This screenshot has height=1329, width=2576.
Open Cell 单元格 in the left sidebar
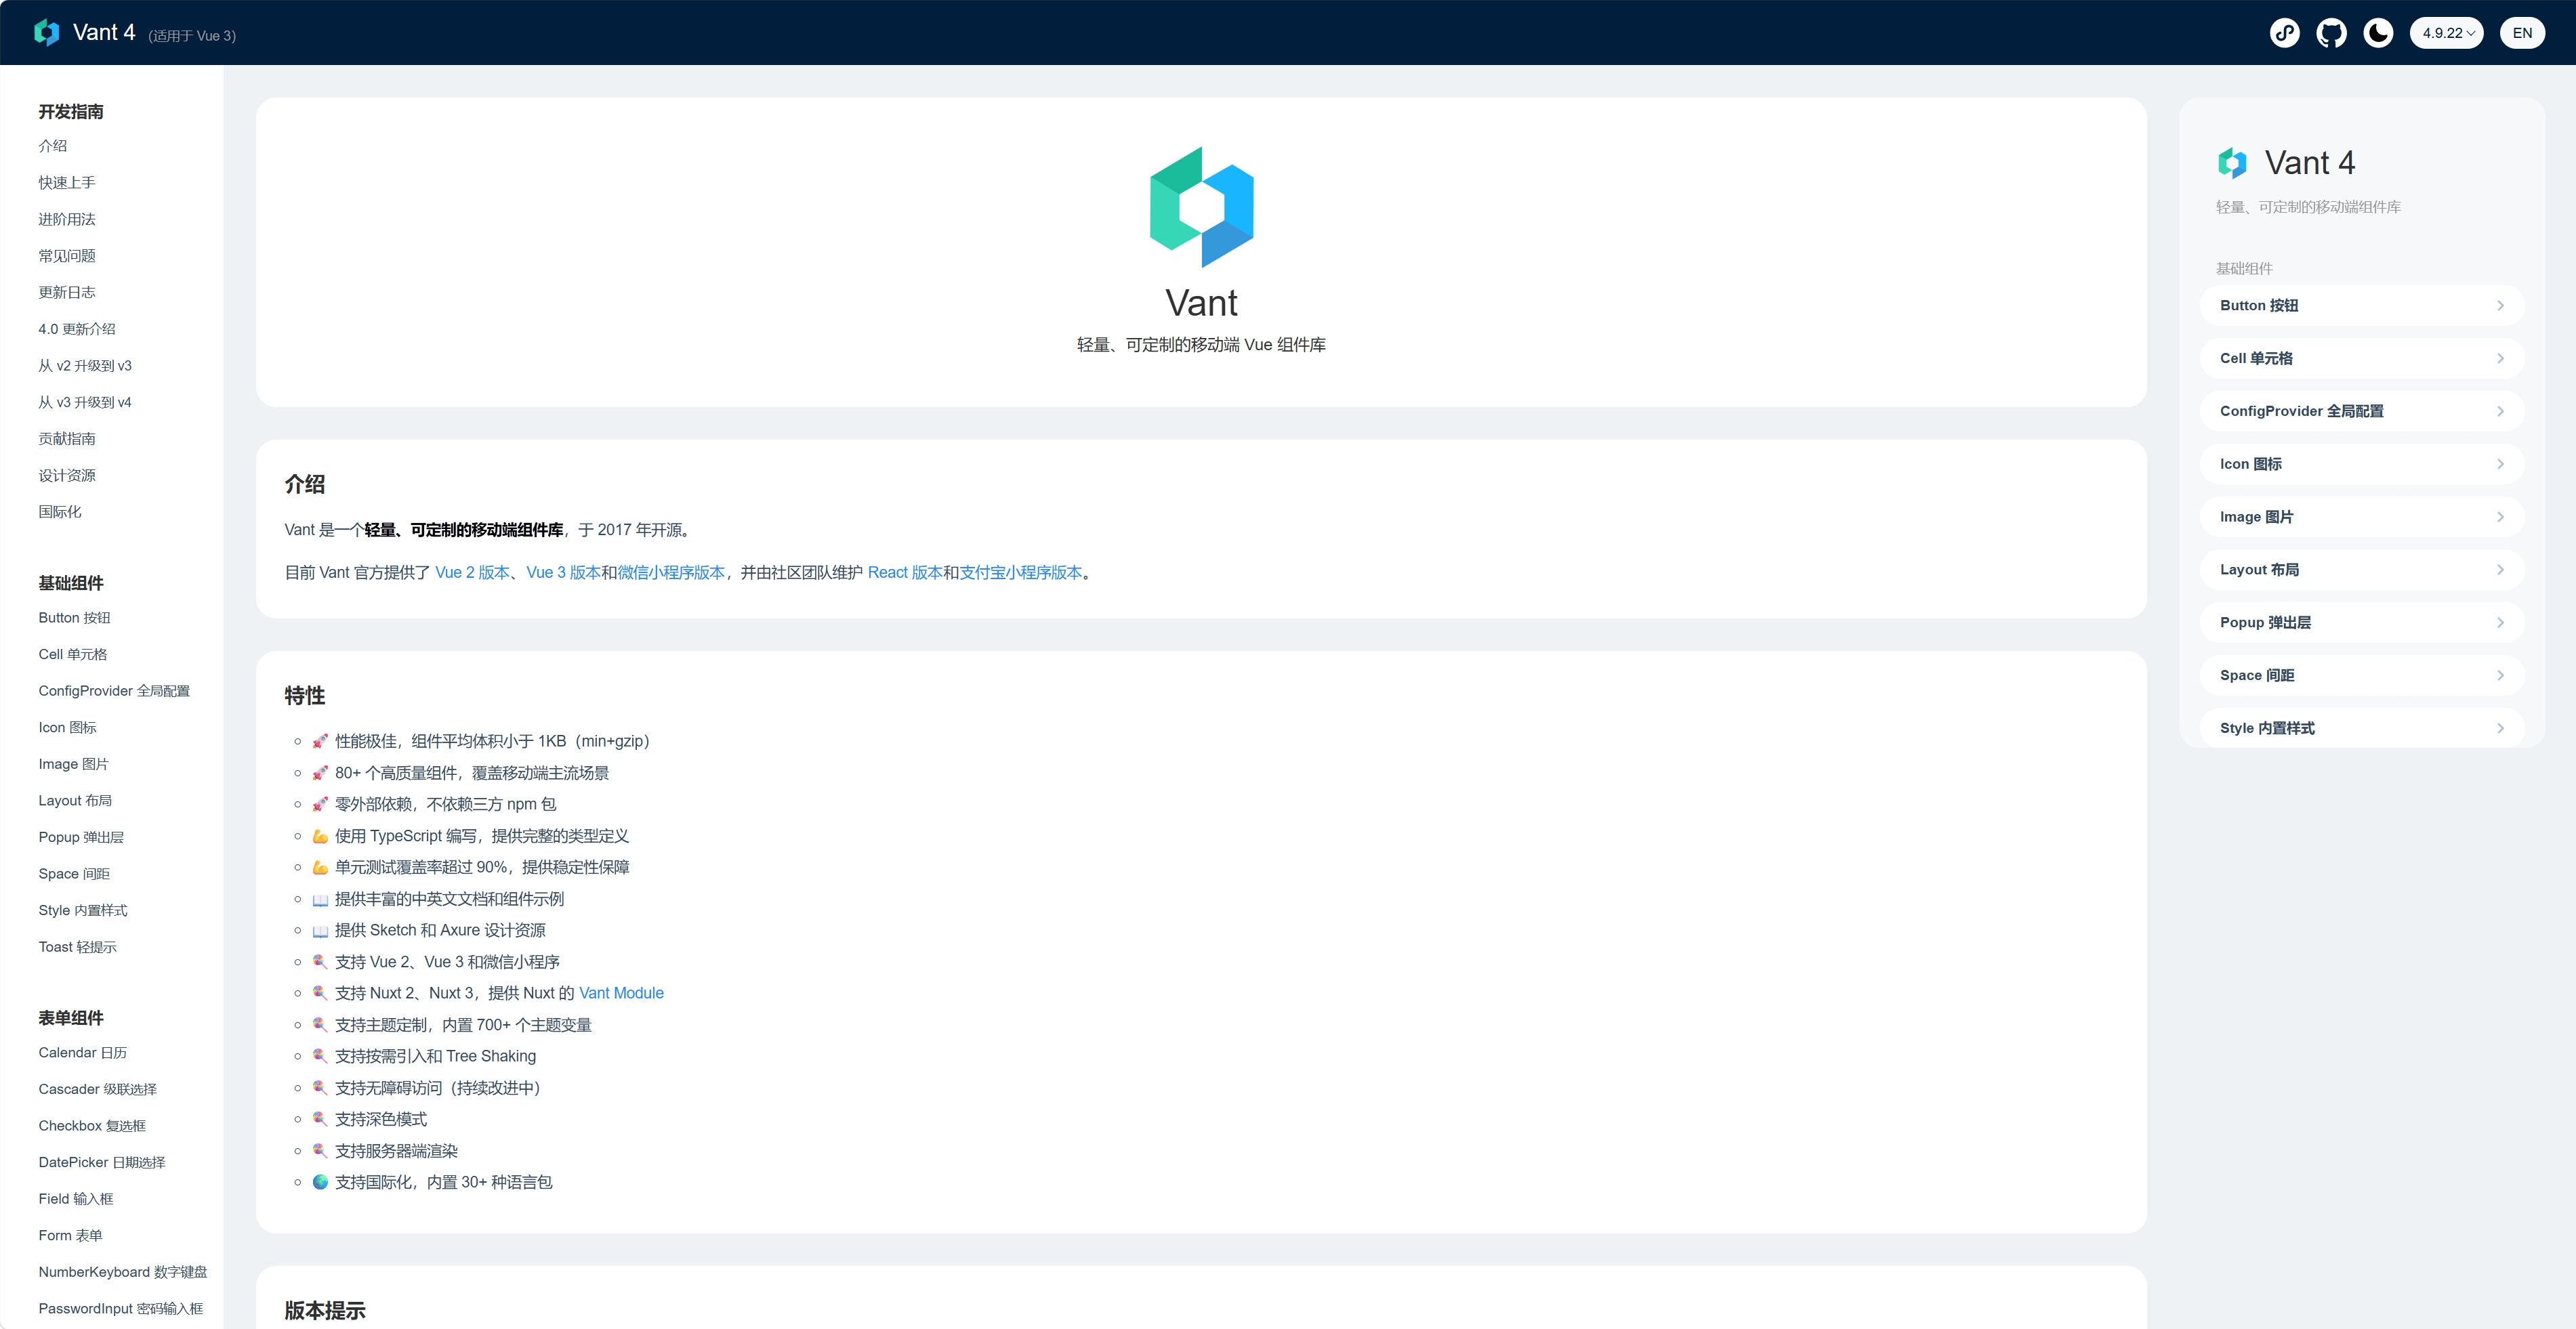click(72, 655)
